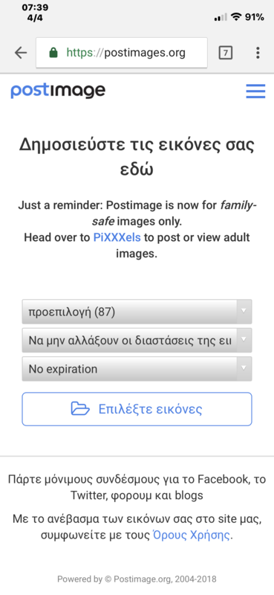Tap the Wi-Fi status icon

pos(236,17)
